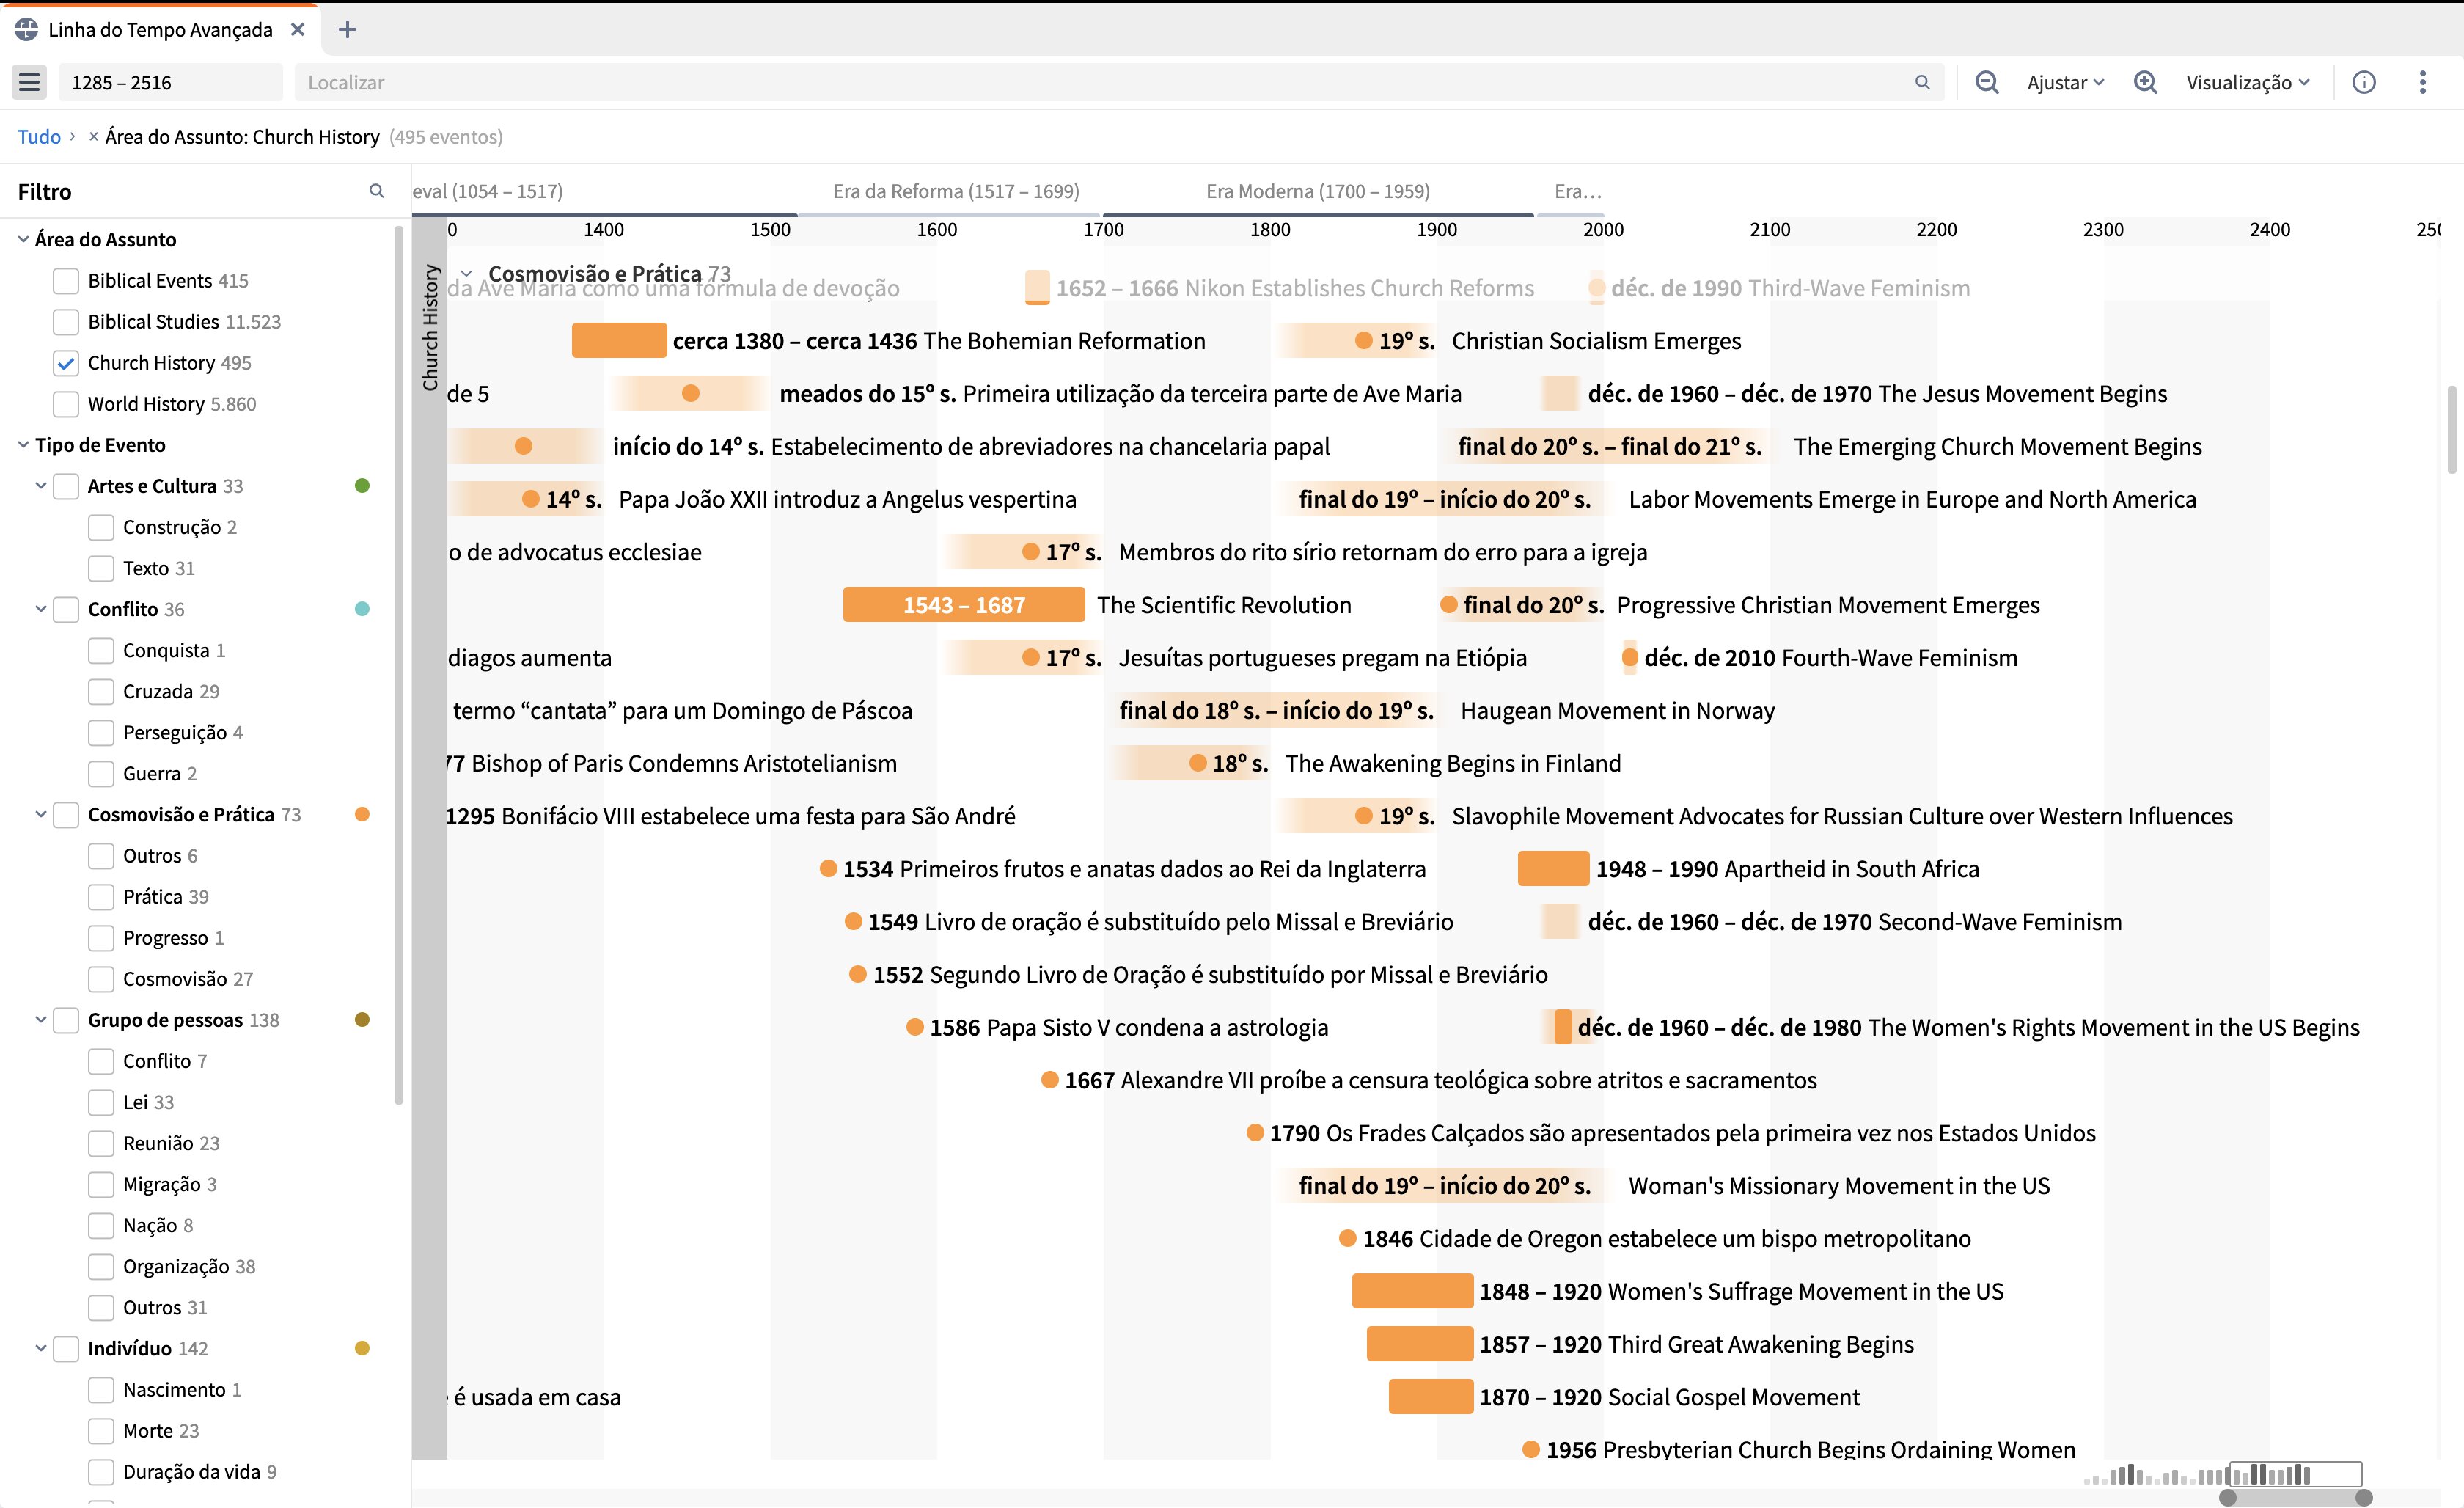The width and height of the screenshot is (2464, 1508).
Task: Uncheck the Church History checkbox
Action: 66,363
